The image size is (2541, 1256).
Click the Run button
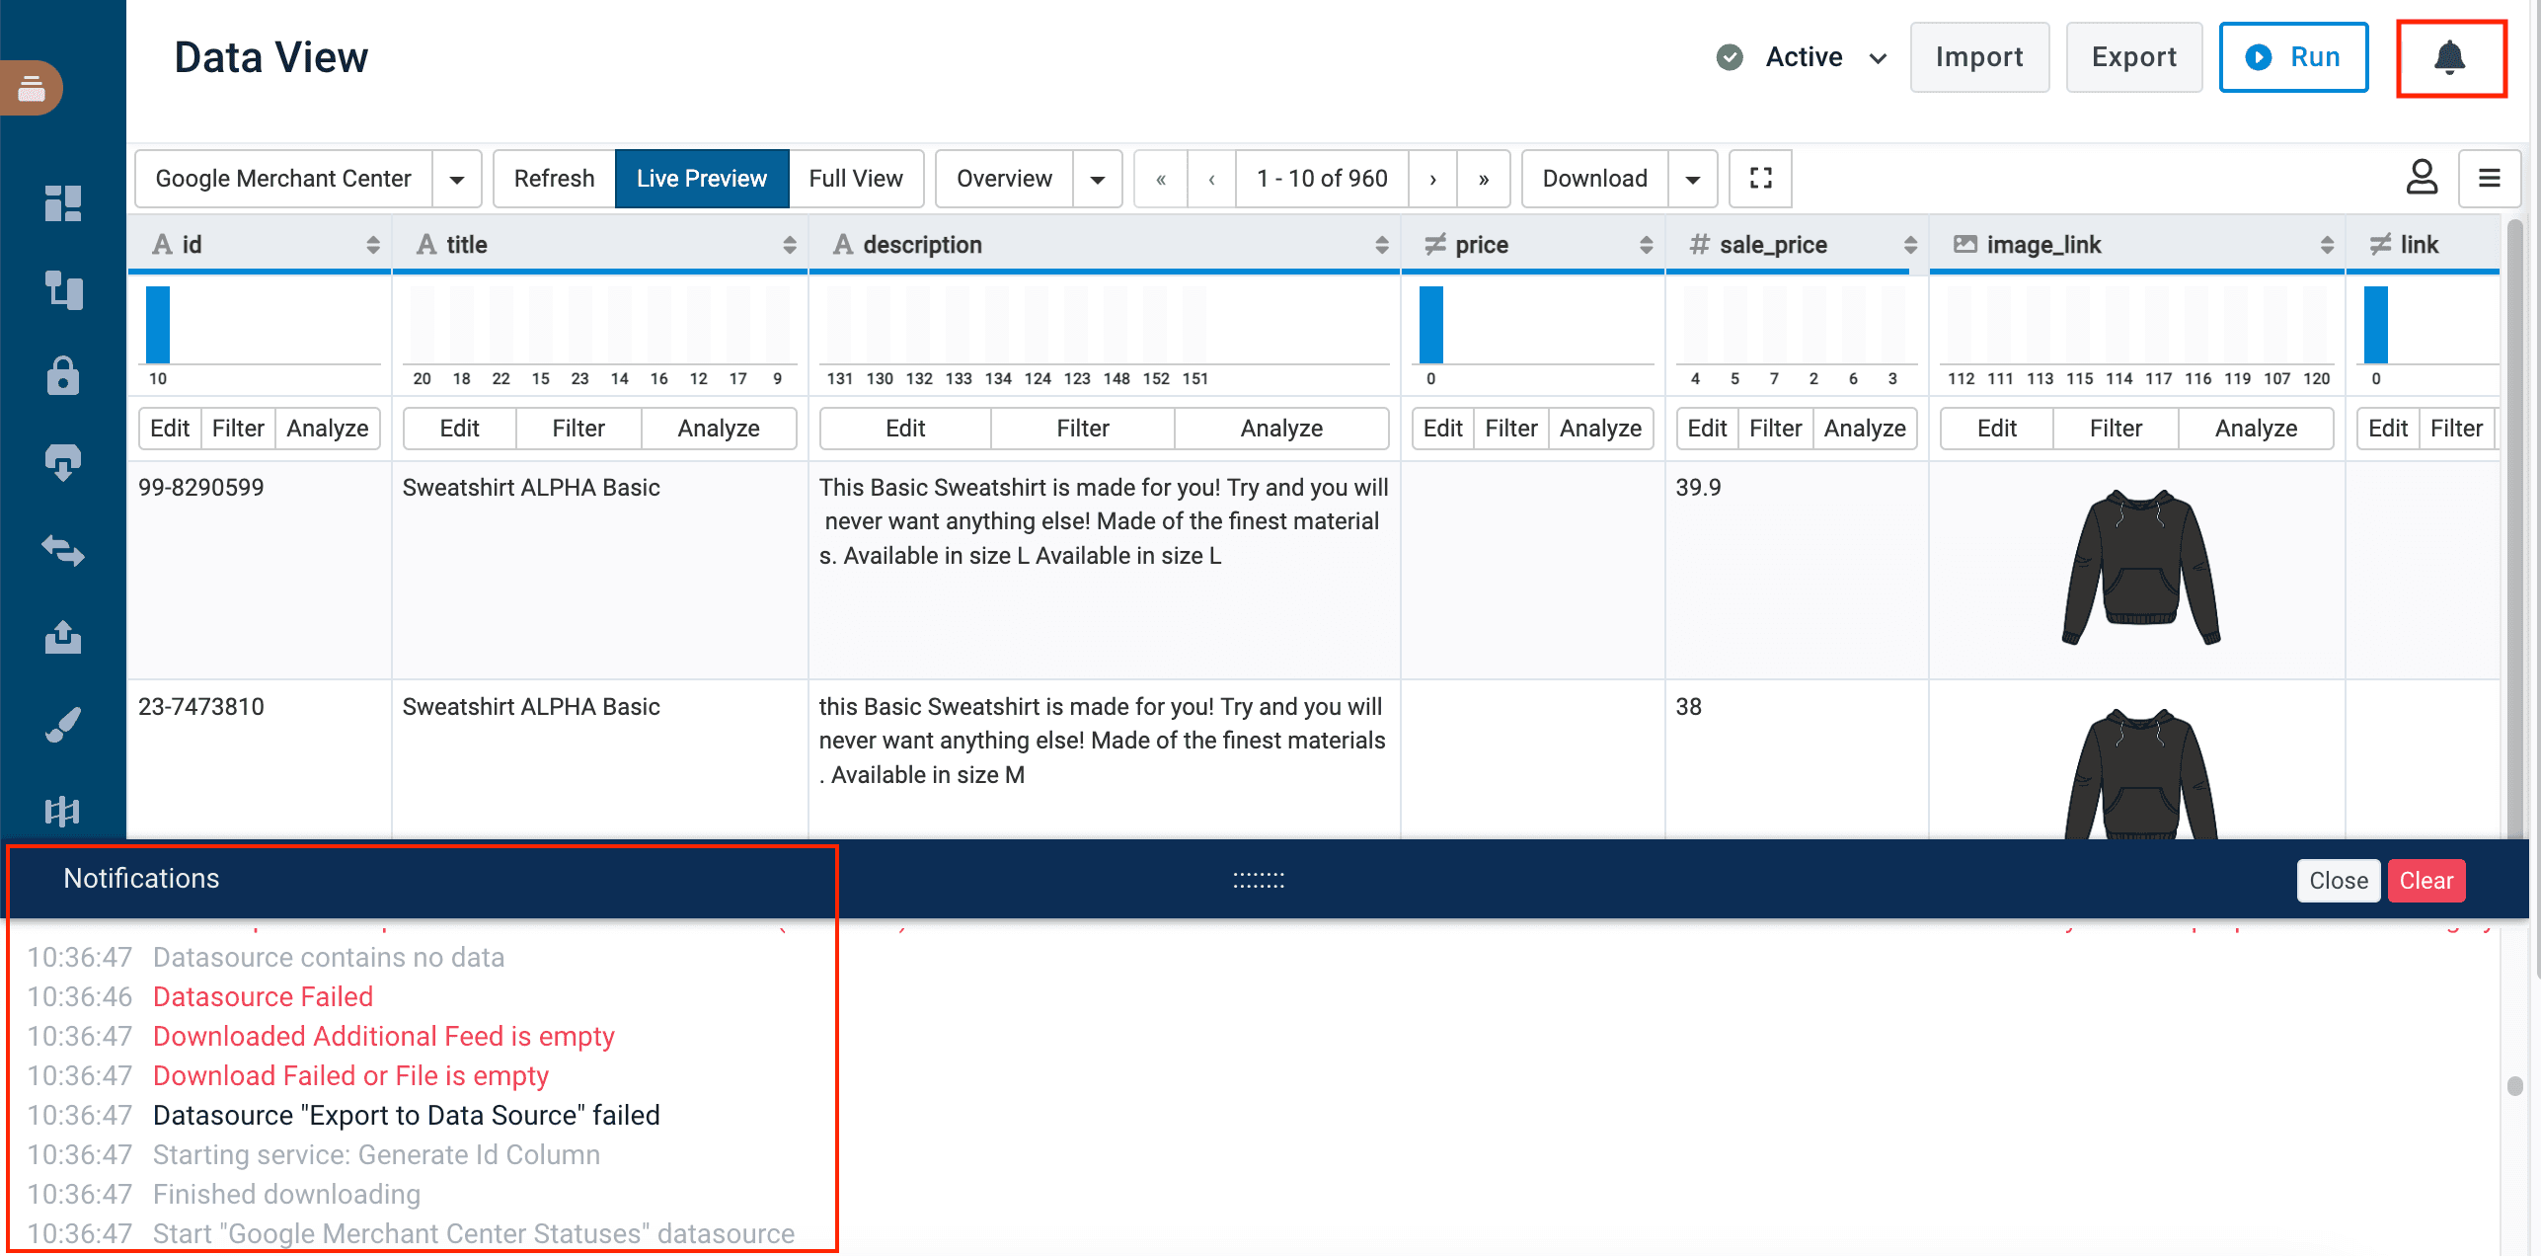[2292, 57]
